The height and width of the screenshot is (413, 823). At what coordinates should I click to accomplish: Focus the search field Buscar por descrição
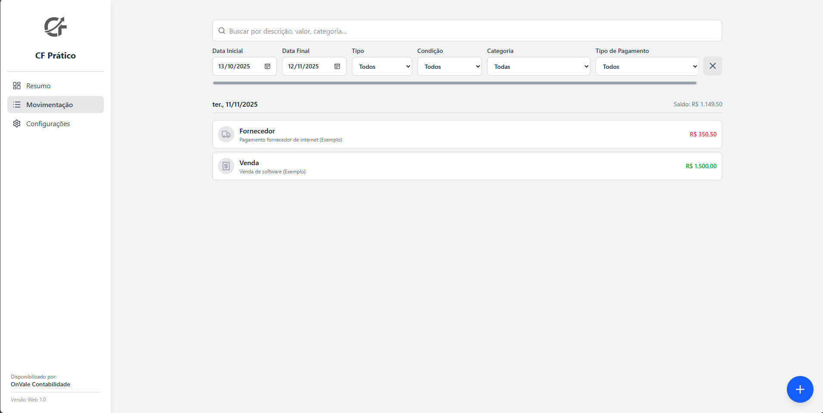point(467,31)
